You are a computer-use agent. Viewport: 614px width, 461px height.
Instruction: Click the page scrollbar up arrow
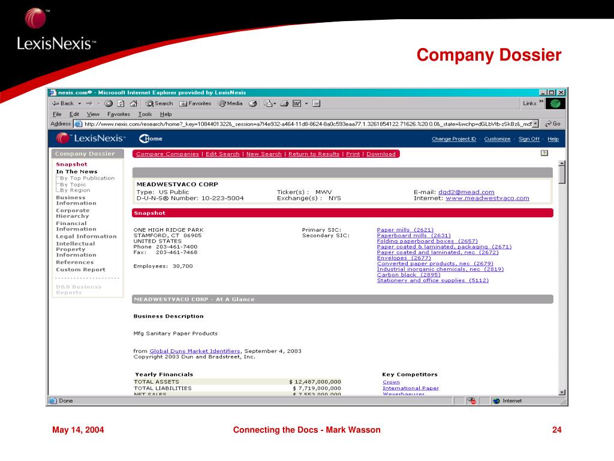tap(562, 163)
